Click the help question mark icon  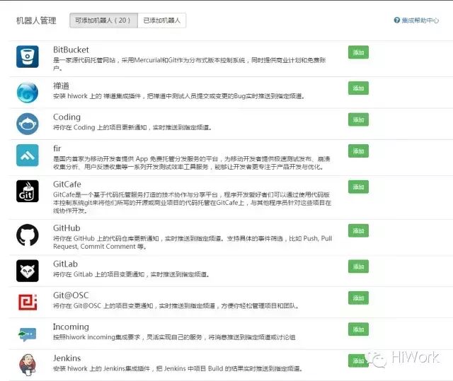[396, 20]
